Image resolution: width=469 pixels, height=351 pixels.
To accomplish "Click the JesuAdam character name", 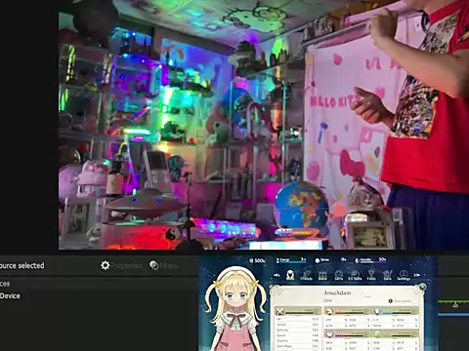I will click(337, 292).
